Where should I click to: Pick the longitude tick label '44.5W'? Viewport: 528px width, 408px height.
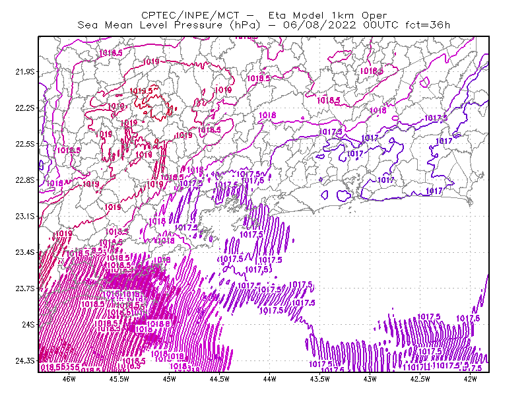point(220,379)
